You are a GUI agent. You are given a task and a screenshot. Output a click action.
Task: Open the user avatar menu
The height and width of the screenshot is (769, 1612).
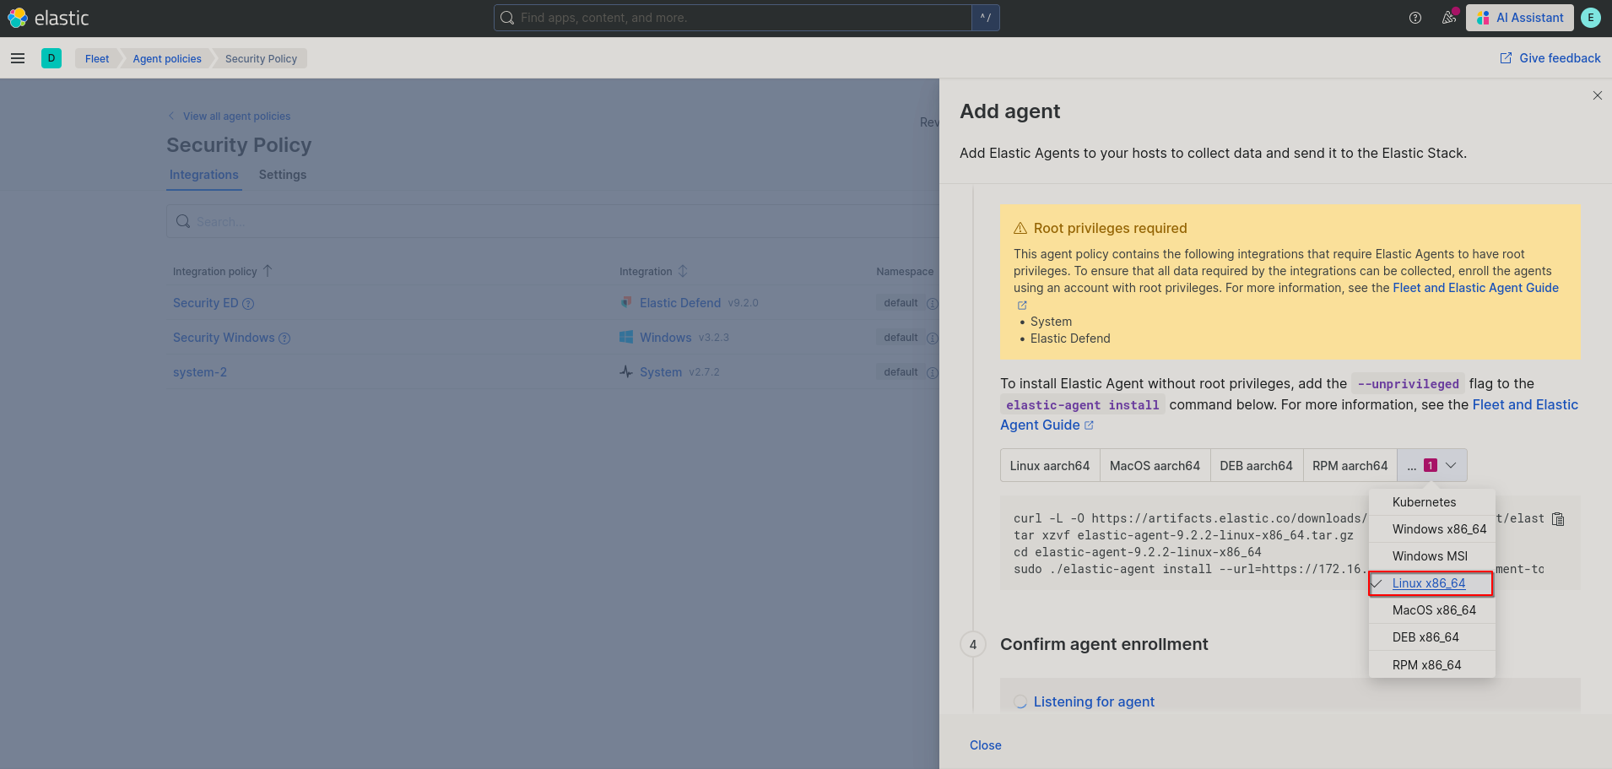1591,18
